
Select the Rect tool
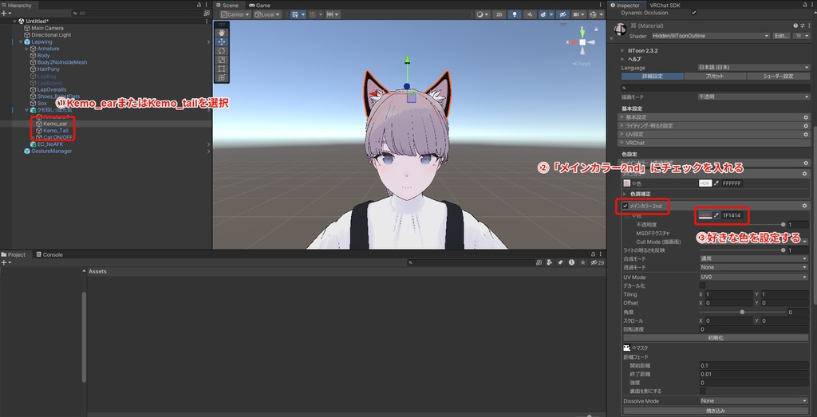[x=222, y=69]
